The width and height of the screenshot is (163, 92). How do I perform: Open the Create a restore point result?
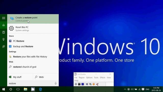pos(33,19)
